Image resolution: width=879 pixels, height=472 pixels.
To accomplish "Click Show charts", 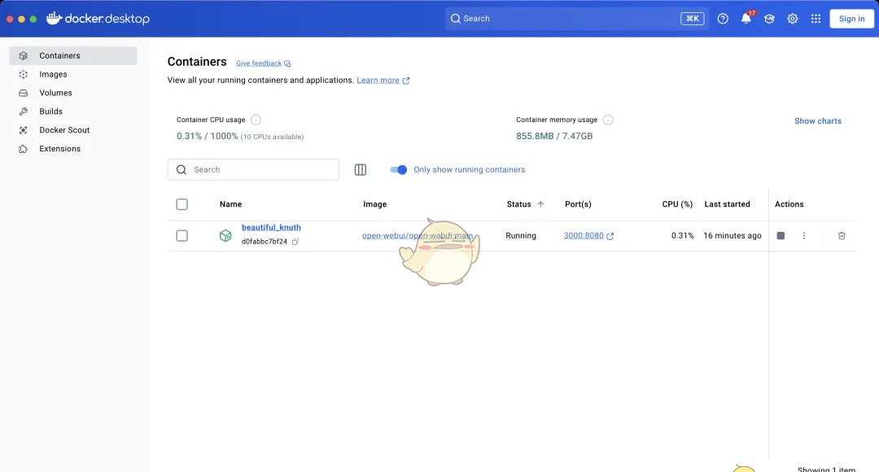I will tap(817, 121).
